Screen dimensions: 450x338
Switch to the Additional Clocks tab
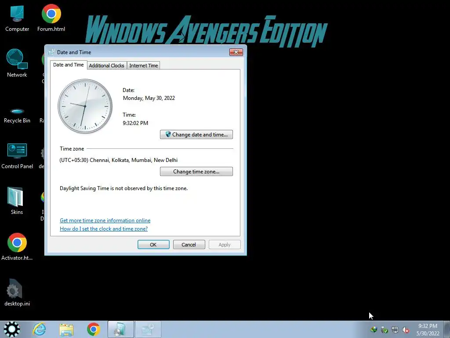tap(106, 66)
